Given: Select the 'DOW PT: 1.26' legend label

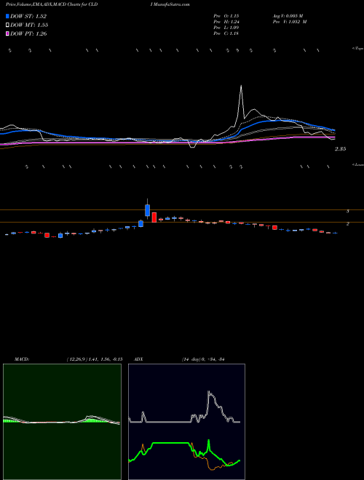Looking at the screenshot, I should pos(28,34).
